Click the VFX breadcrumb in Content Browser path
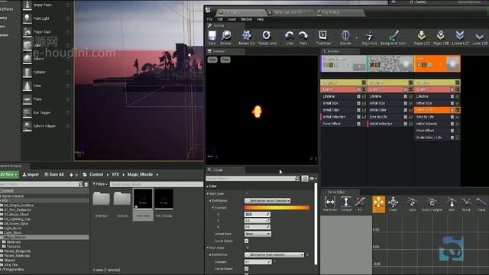The image size is (489, 275). (x=115, y=175)
